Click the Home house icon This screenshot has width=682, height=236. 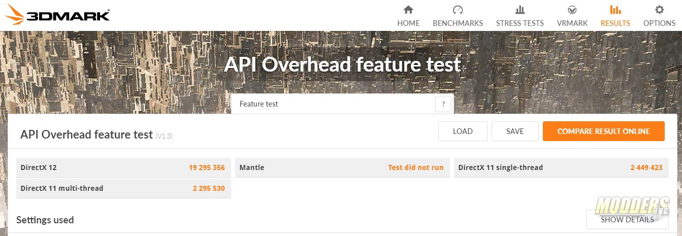point(408,10)
